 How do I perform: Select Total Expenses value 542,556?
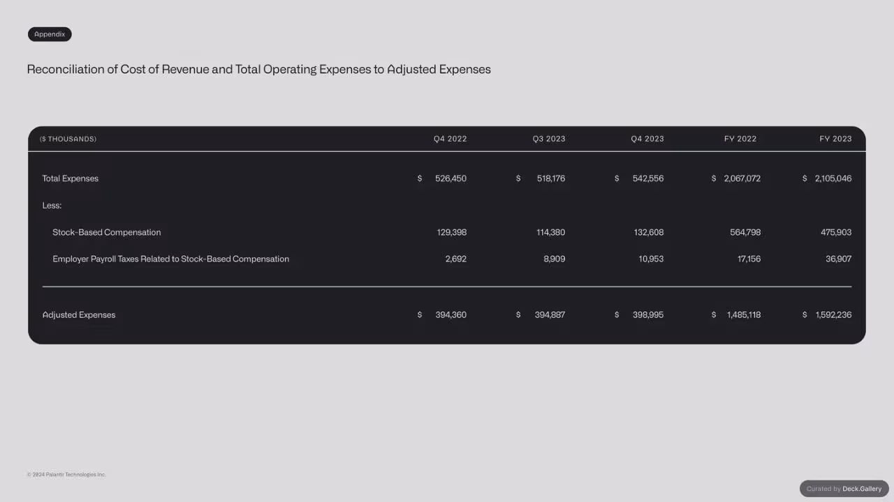[648, 178]
